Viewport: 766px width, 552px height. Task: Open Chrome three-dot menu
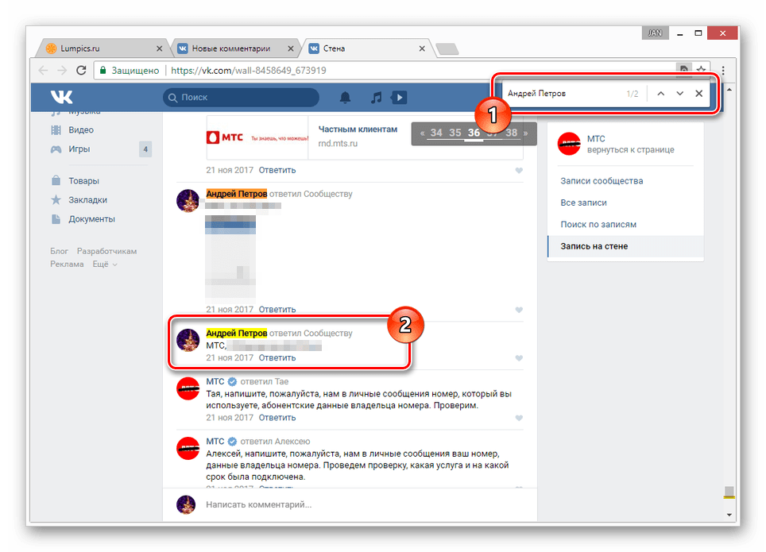(x=723, y=71)
